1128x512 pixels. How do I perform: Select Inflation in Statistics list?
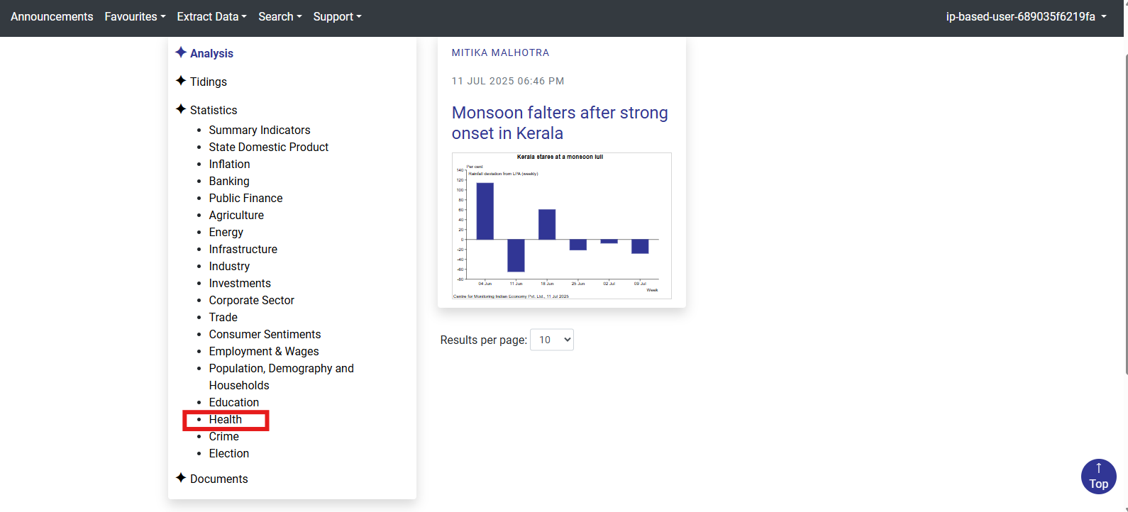click(x=229, y=164)
